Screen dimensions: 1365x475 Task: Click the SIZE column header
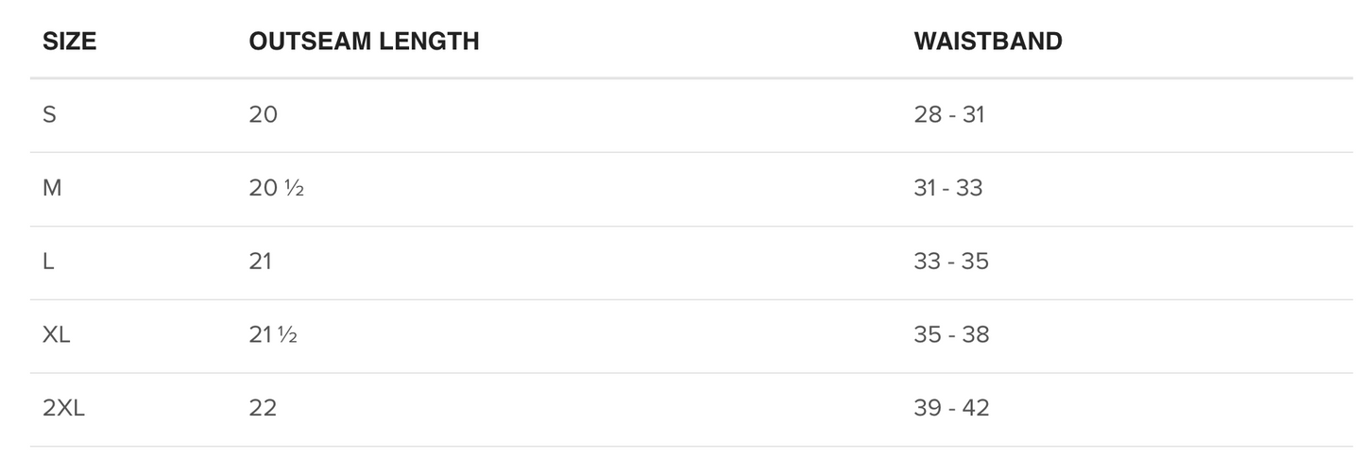coord(69,42)
